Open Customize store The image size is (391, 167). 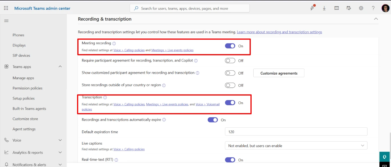(25, 119)
